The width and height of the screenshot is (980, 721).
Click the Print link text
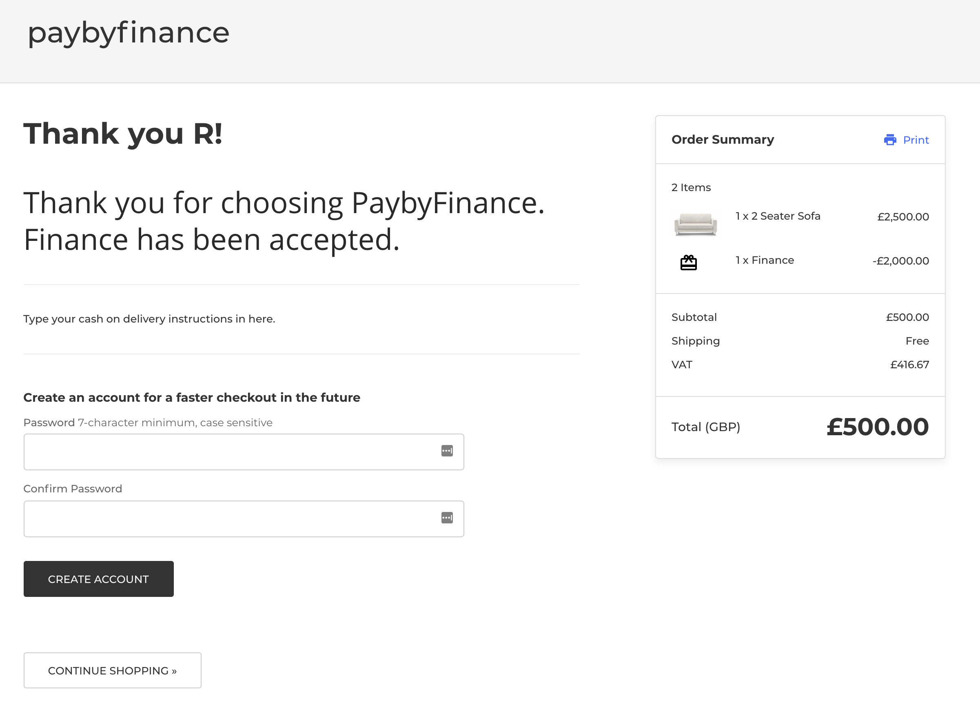(x=916, y=140)
